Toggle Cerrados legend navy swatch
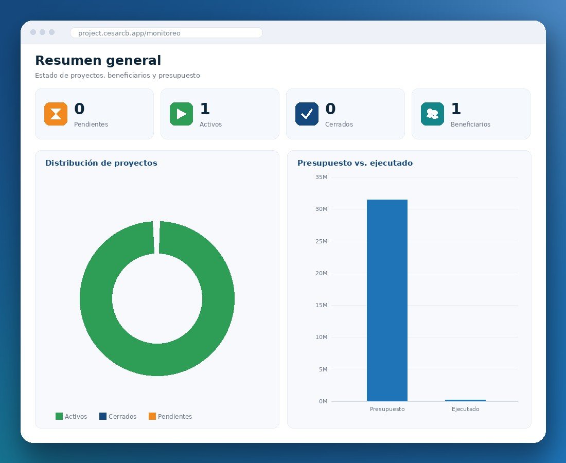 [x=103, y=416]
